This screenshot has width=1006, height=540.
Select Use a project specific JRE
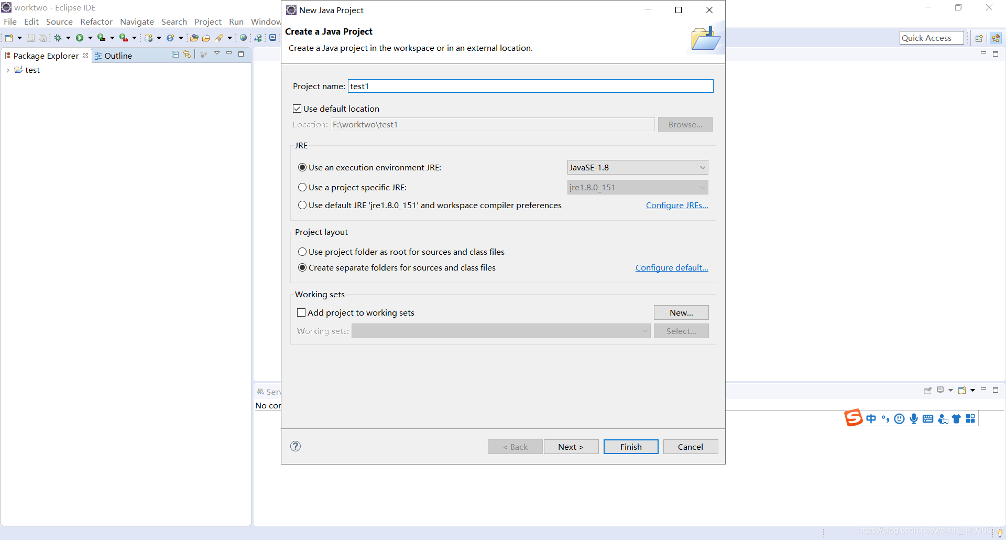click(302, 187)
